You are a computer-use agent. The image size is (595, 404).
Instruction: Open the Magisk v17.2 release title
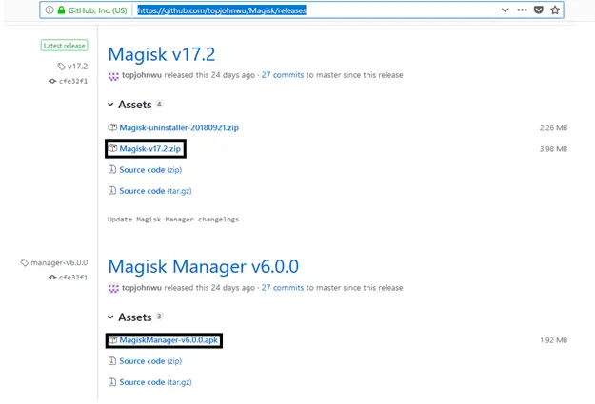point(162,54)
